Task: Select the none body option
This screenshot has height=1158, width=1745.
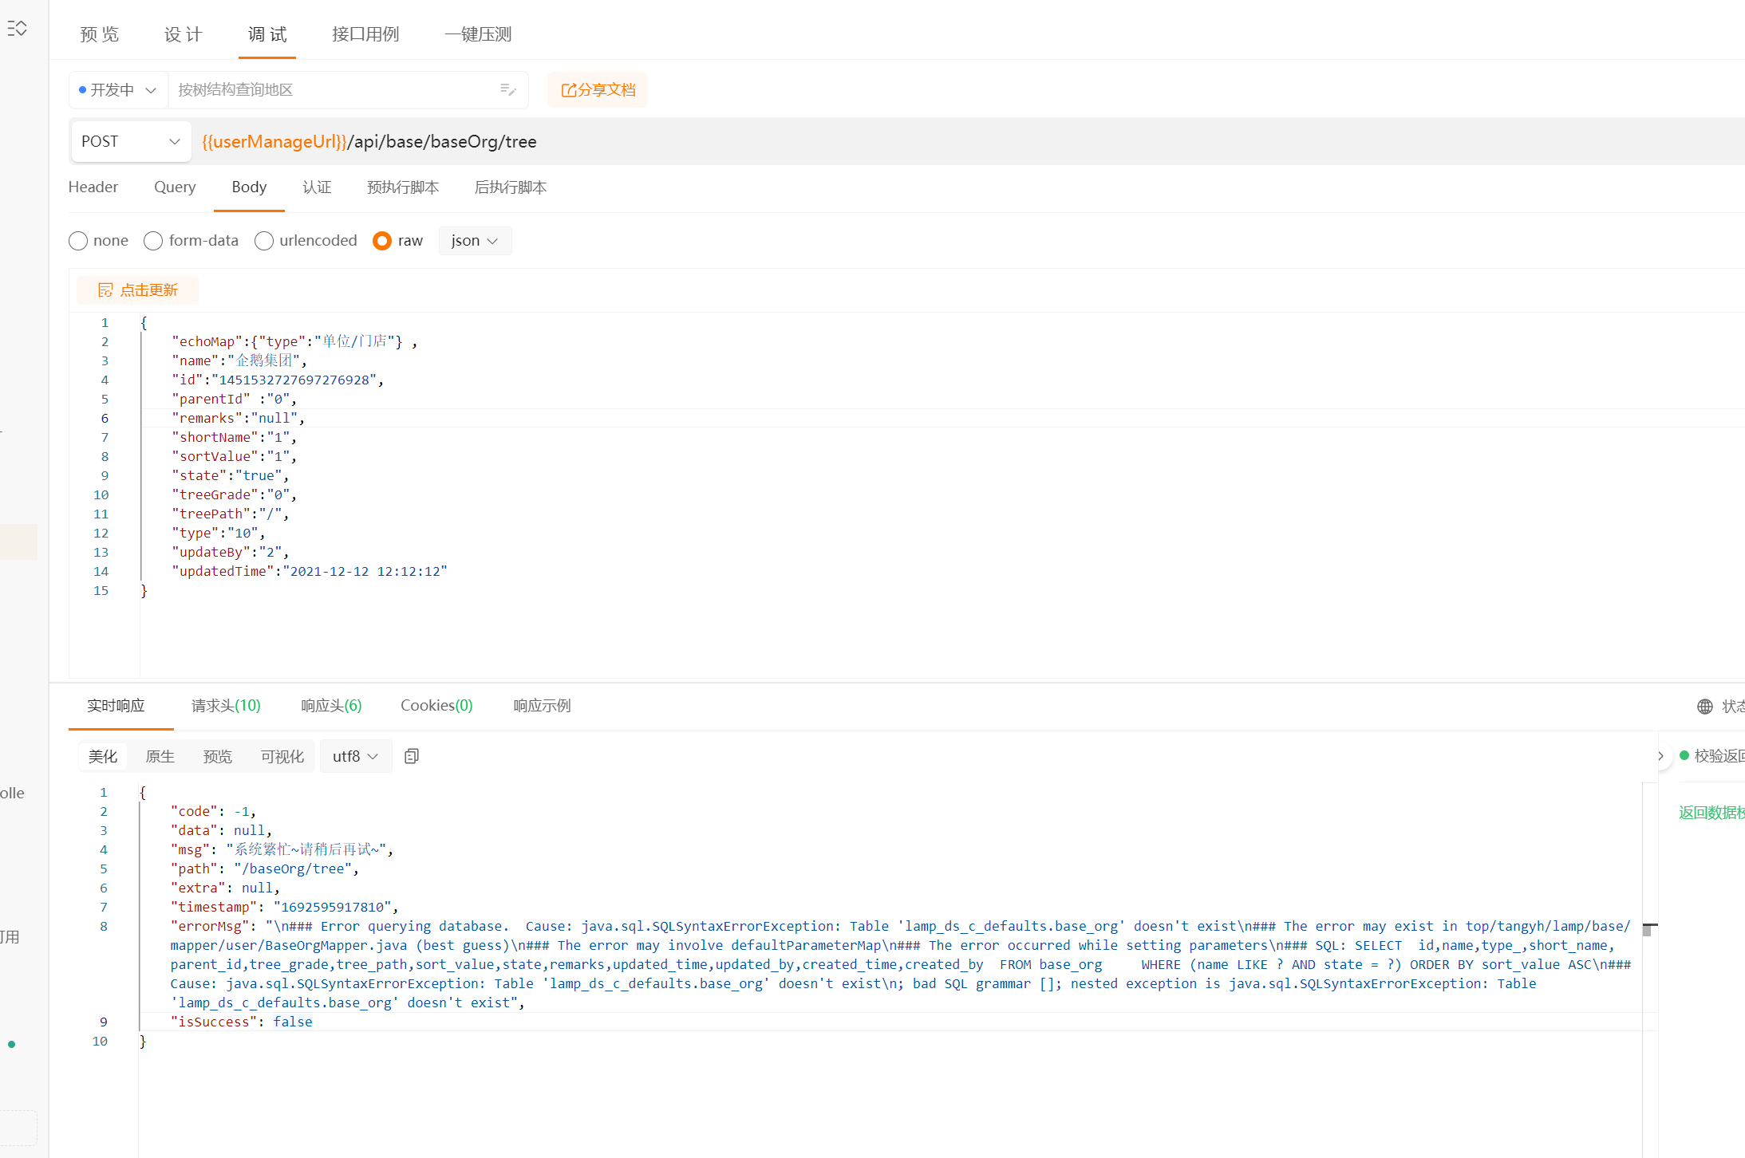Action: tap(77, 241)
